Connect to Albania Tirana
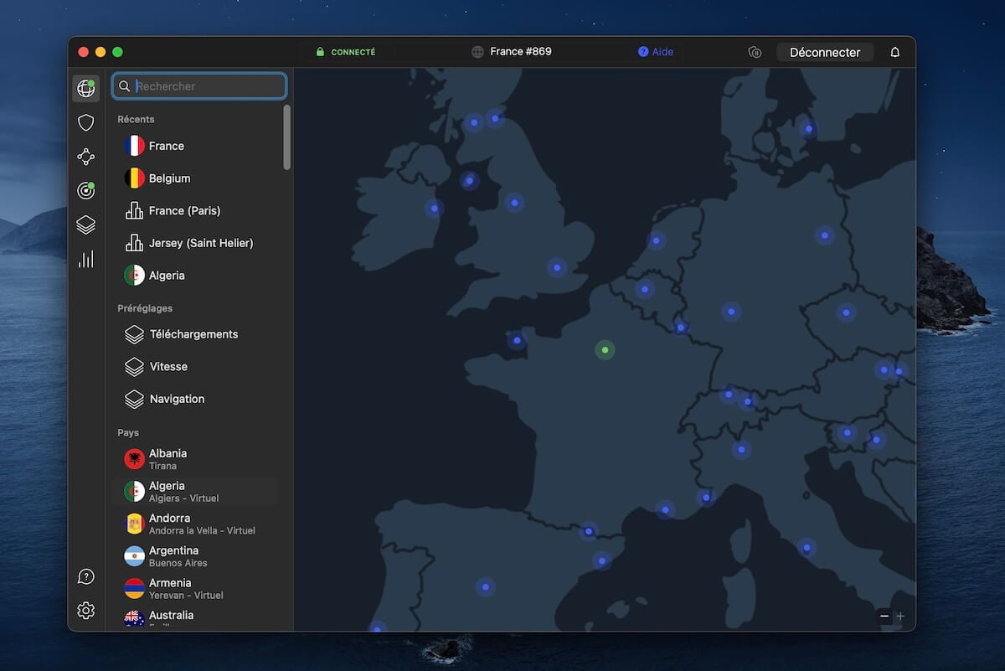Viewport: 1005px width, 671px height. point(194,459)
